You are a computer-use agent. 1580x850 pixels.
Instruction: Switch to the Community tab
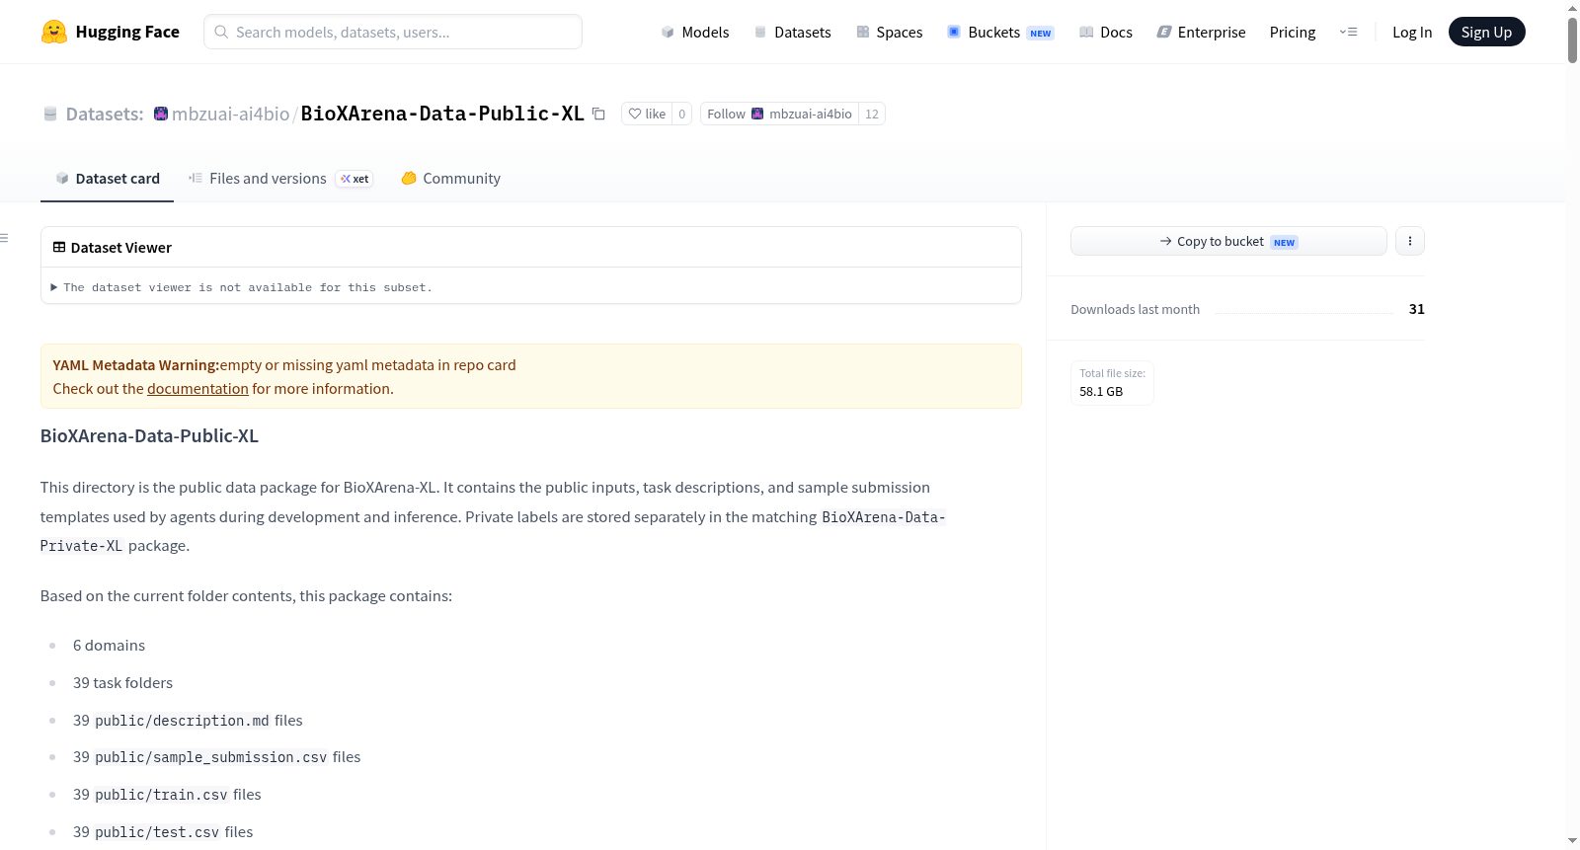450,179
